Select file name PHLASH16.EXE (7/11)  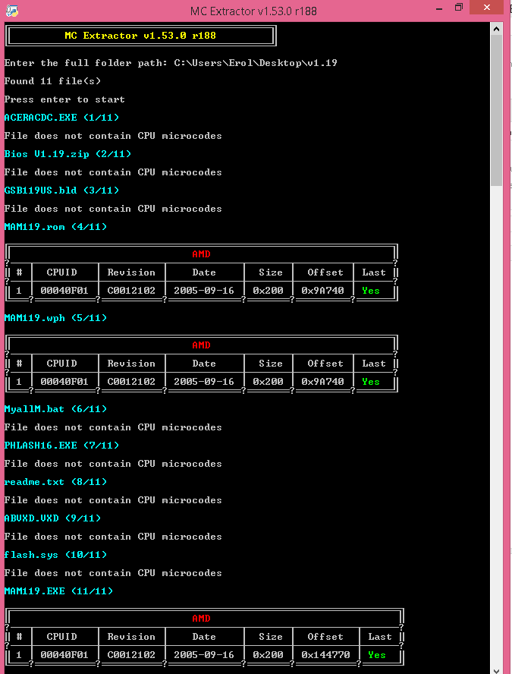click(x=61, y=446)
